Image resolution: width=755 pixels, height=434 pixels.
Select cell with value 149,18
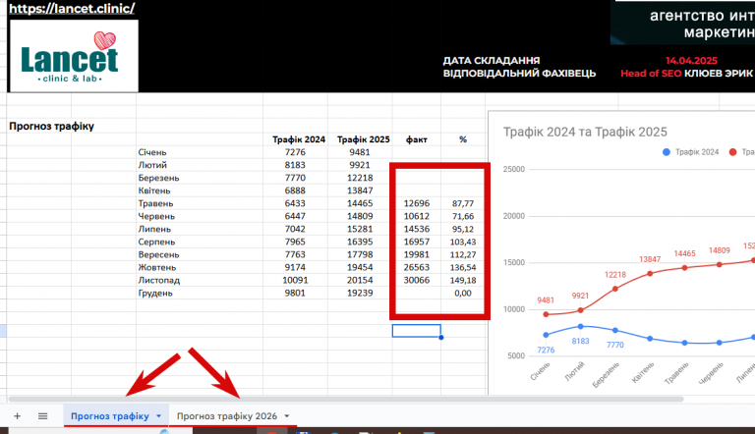pyautogui.click(x=463, y=280)
